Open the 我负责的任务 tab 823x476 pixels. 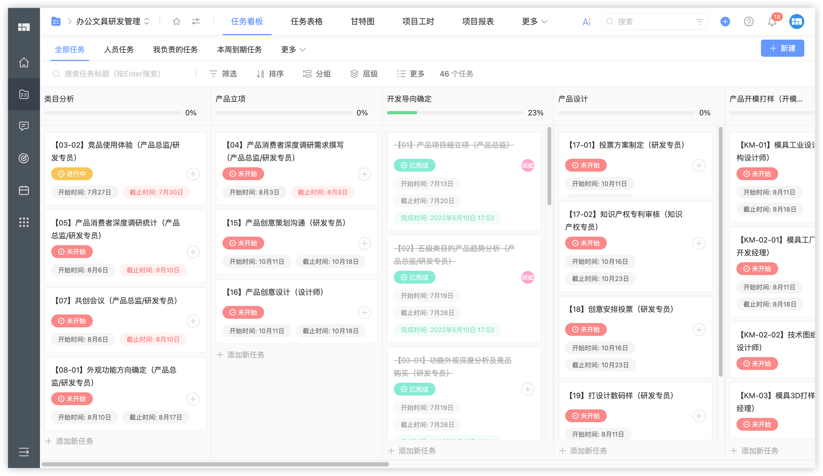[175, 49]
